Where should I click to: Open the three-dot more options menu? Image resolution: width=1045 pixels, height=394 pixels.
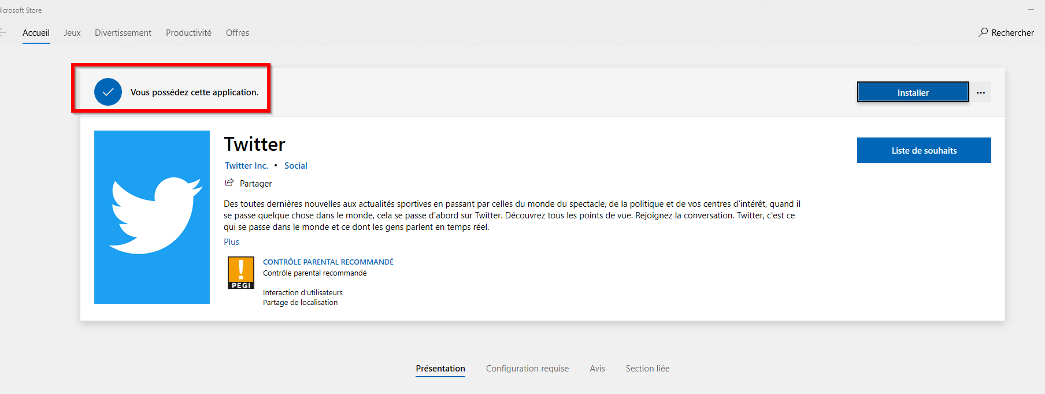[x=981, y=92]
